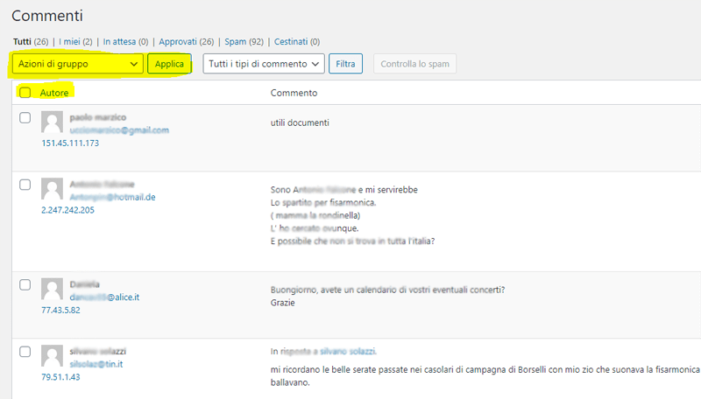The image size is (701, 399).
Task: Toggle checkbox for silvano solazzi's comment
Action: tap(25, 351)
